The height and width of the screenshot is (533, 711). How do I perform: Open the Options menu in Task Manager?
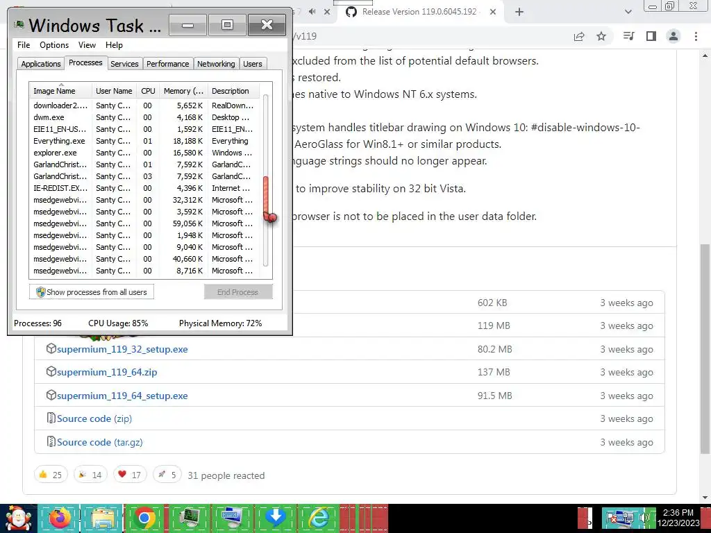(x=54, y=45)
